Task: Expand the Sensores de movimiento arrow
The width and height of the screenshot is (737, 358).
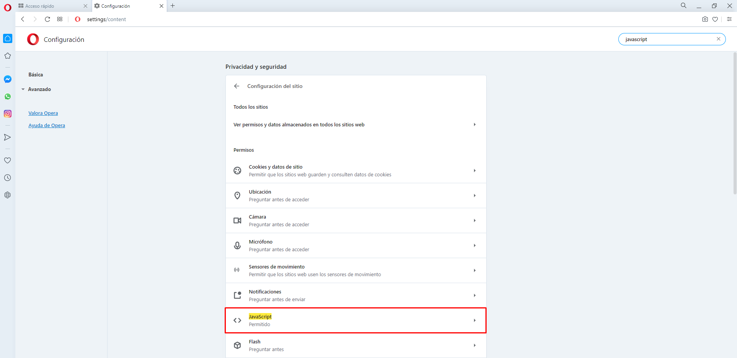Action: click(475, 270)
